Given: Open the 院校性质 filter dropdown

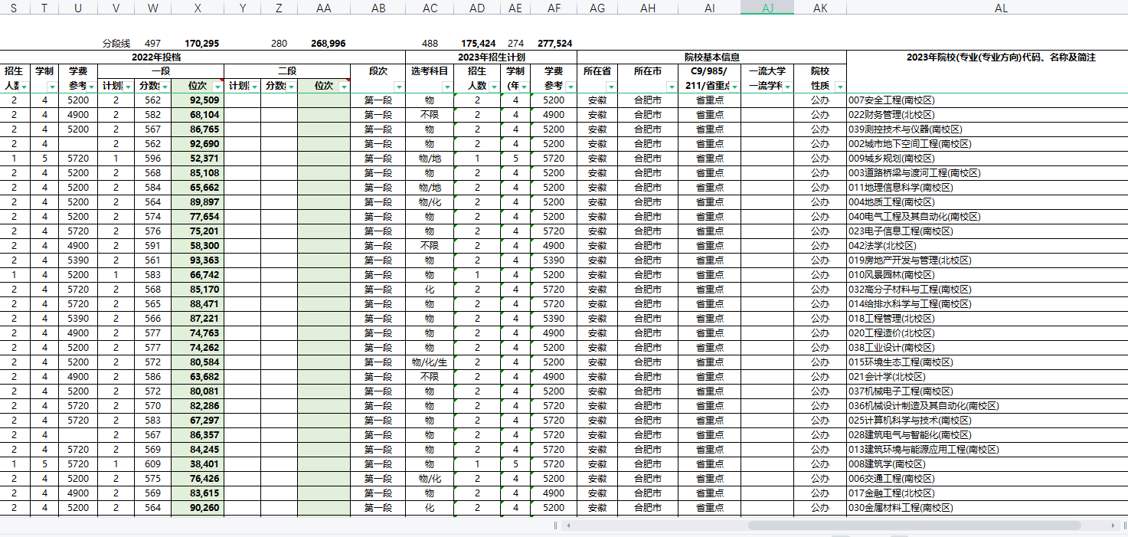Looking at the screenshot, I should (x=839, y=87).
